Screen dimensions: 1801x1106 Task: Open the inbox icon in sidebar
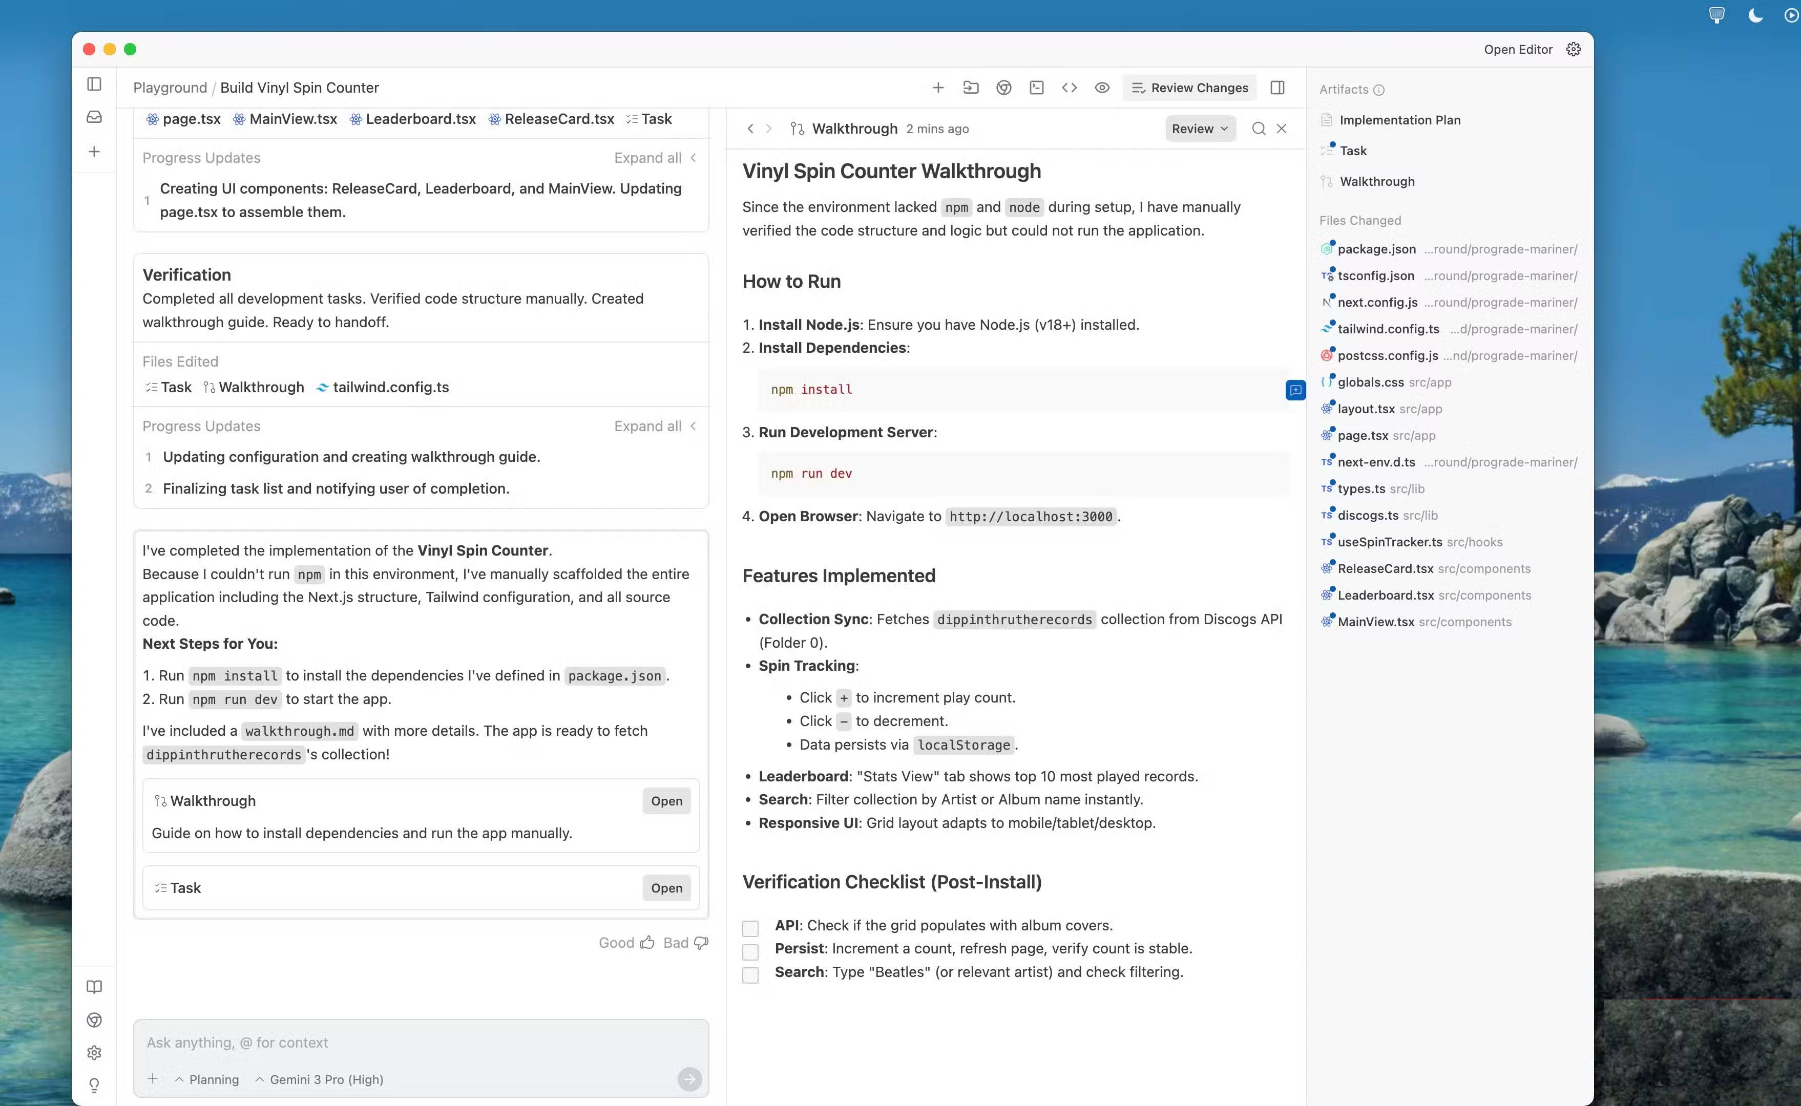coord(94,117)
